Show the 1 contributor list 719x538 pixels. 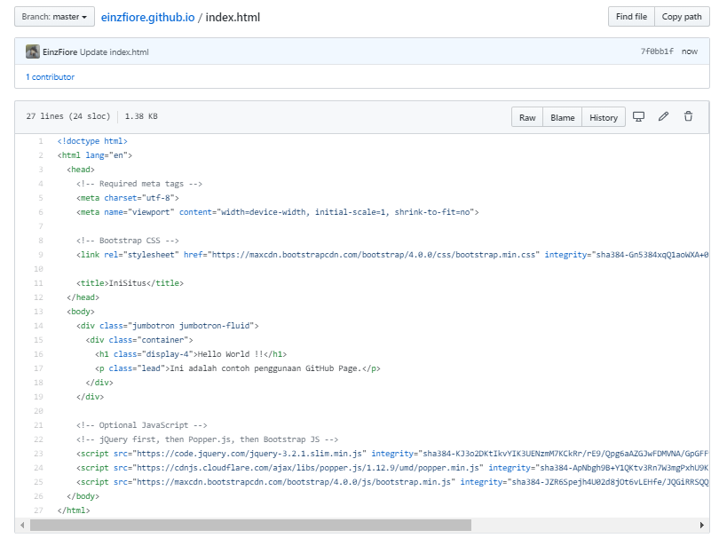(x=50, y=77)
